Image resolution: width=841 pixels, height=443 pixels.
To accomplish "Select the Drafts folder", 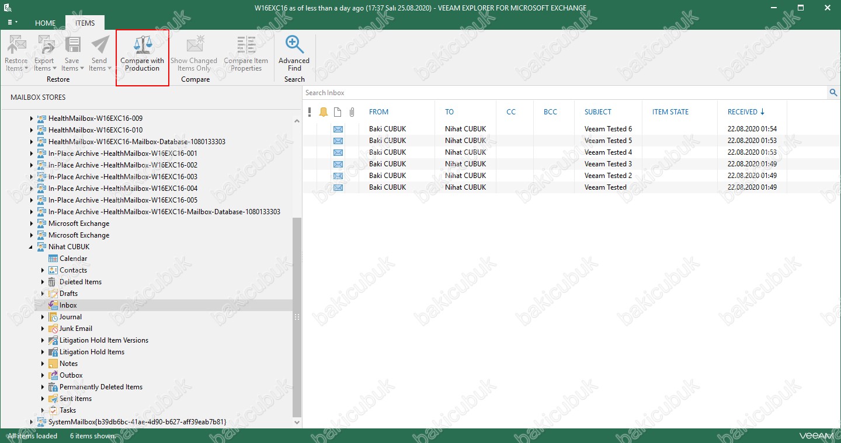I will 68,294.
